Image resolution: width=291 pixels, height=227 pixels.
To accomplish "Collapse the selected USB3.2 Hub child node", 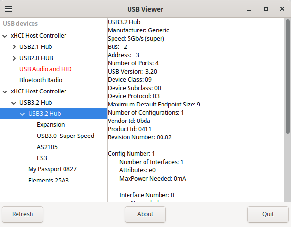I will pyautogui.click(x=22, y=114).
